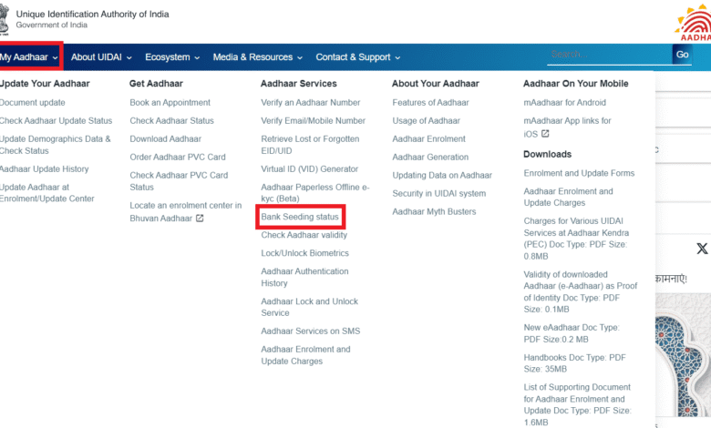Image resolution: width=711 pixels, height=428 pixels.
Task: Open the My Aadhaar menu
Action: click(29, 57)
